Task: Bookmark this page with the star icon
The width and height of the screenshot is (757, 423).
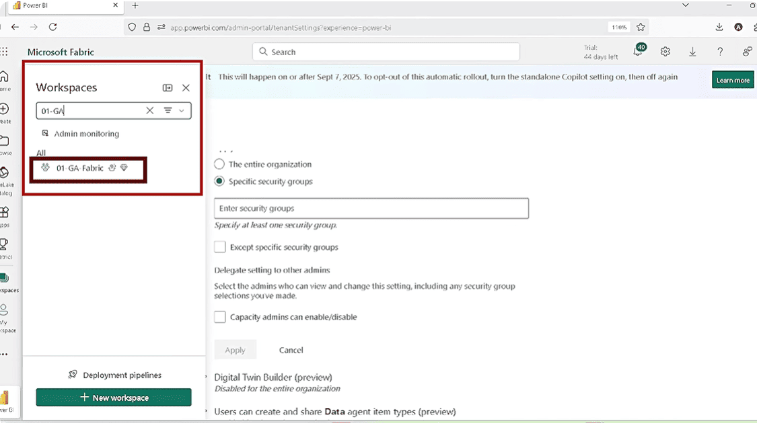Action: point(641,27)
